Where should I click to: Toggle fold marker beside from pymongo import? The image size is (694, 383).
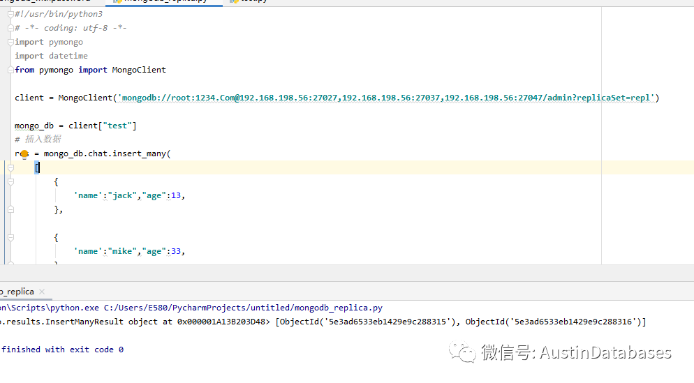[x=11, y=70]
